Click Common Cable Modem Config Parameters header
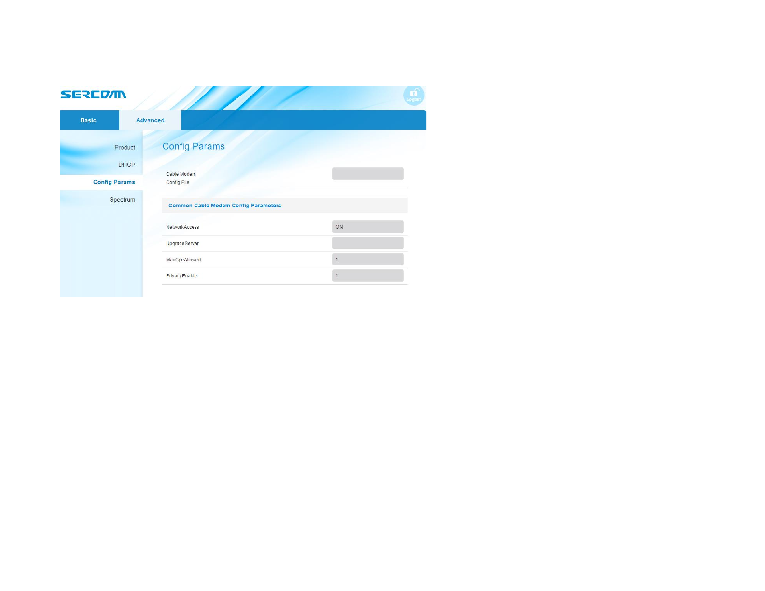The height and width of the screenshot is (591, 765). pyautogui.click(x=225, y=206)
